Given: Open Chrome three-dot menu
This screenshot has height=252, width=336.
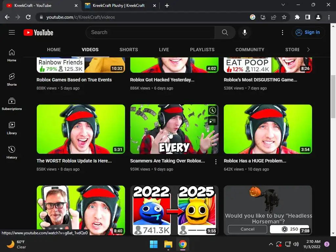Looking at the screenshot, I should click(x=329, y=17).
